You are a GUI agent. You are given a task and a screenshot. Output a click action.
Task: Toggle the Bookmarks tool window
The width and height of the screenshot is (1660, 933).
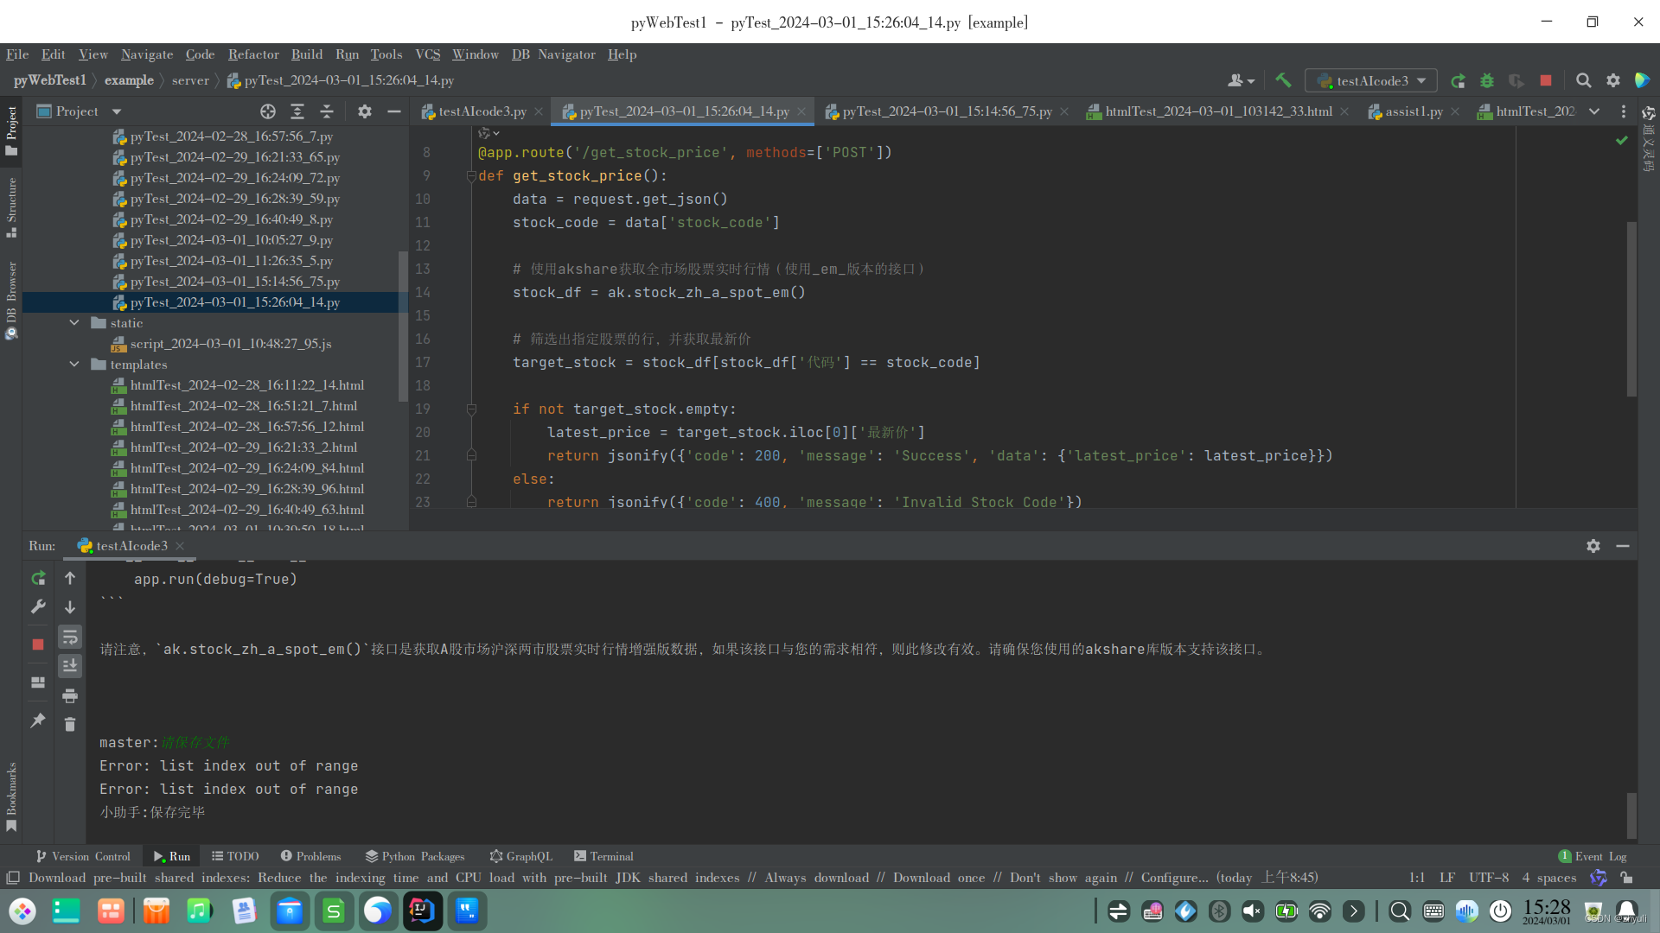coord(11,797)
